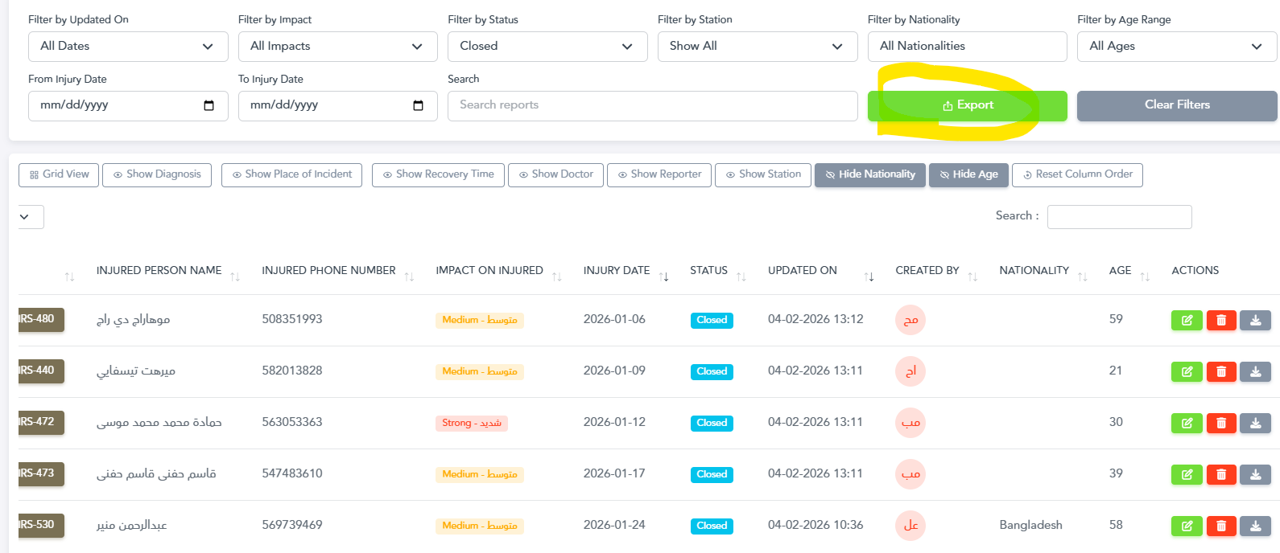Delete the IRS-480 report
Image resolution: width=1280 pixels, height=553 pixels.
[1221, 320]
